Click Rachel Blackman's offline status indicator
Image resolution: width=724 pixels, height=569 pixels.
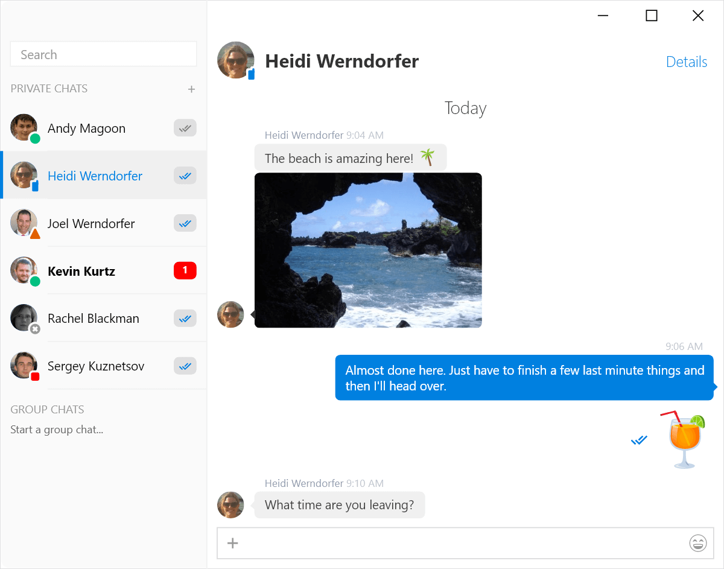point(35,329)
